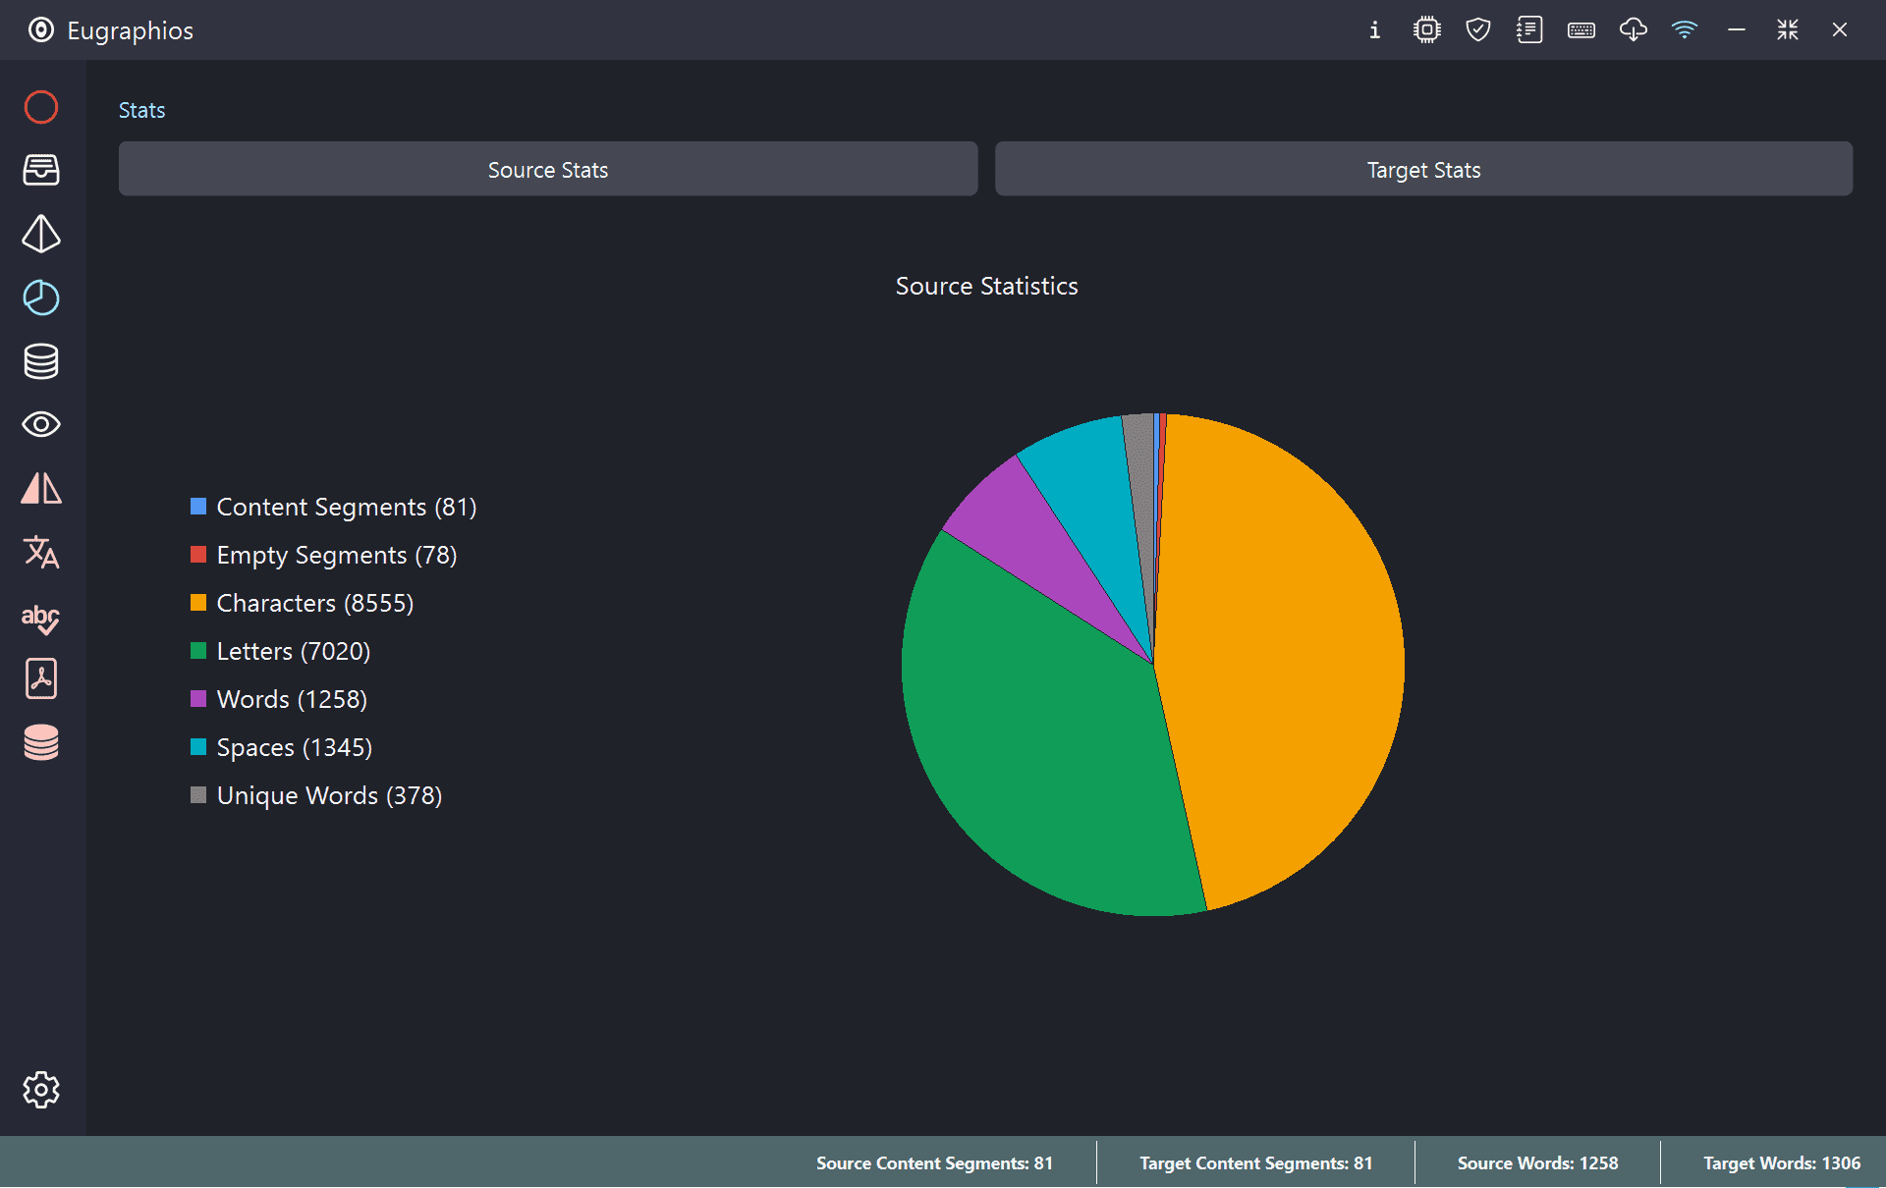Screen dimensions: 1886x1188
Task: Select the translate language sidebar icon
Action: point(41,553)
